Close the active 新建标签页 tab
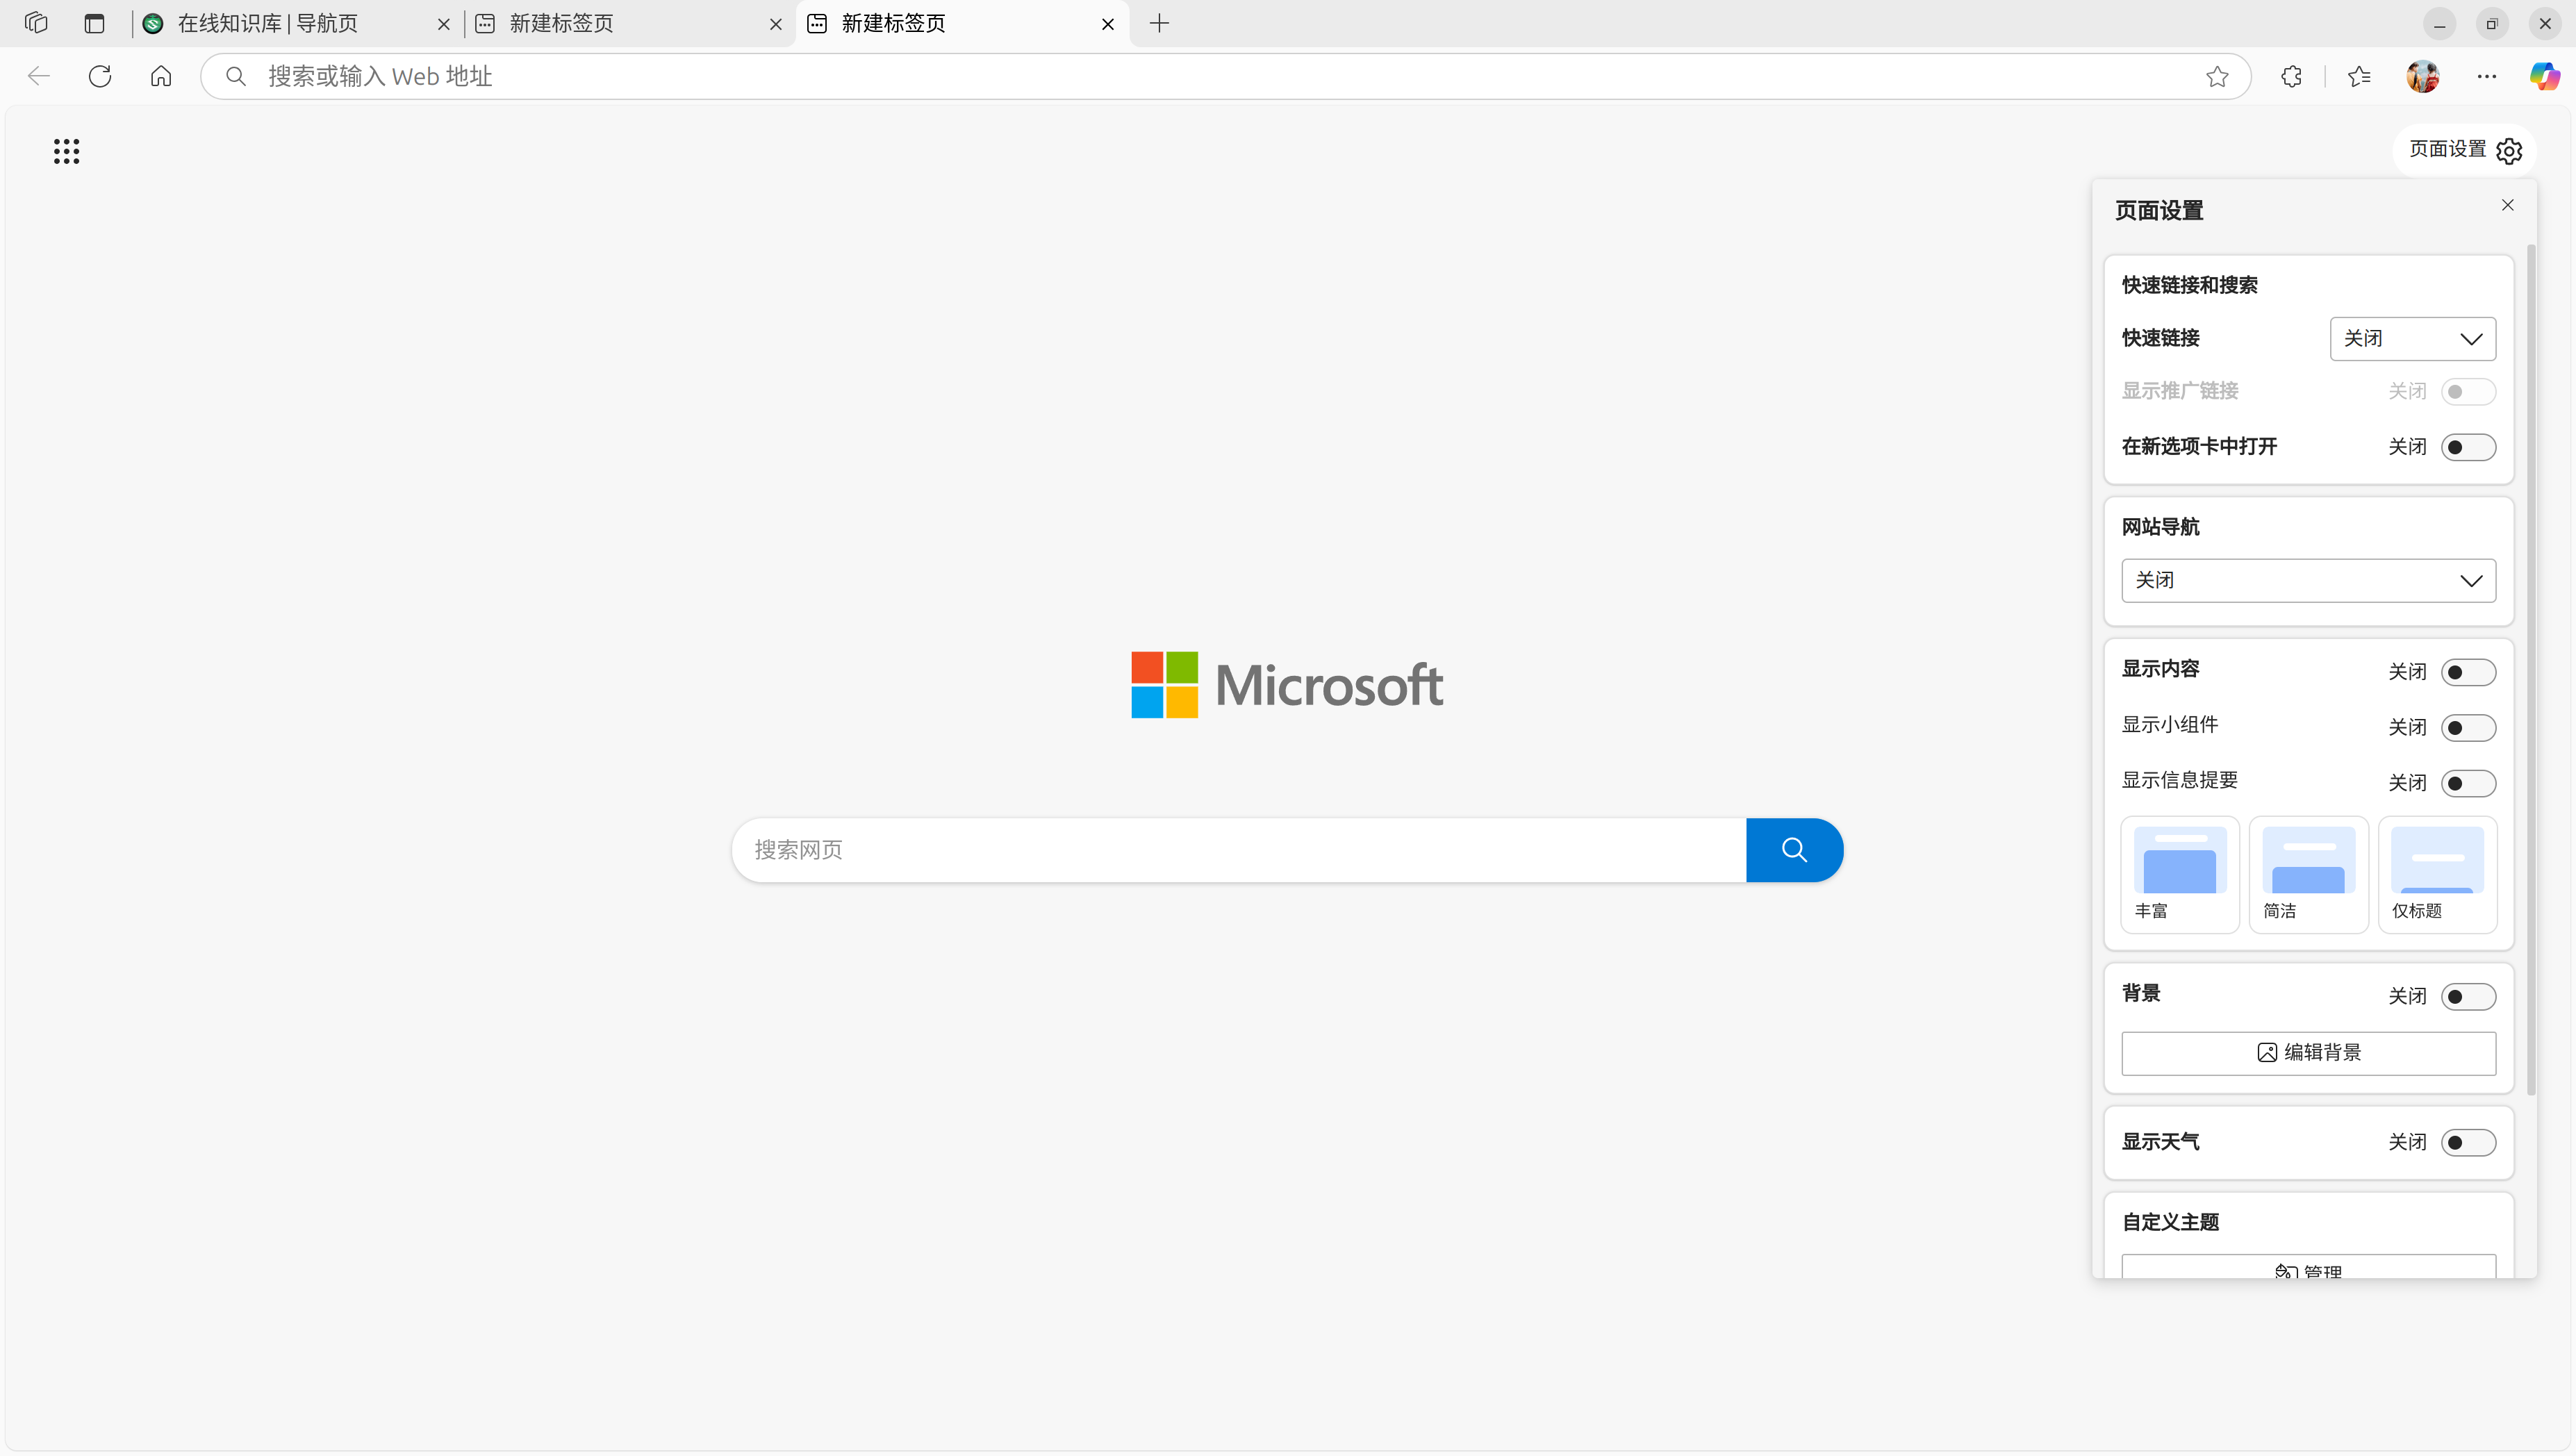Screen dimensions: 2576x1456 (x=1108, y=24)
